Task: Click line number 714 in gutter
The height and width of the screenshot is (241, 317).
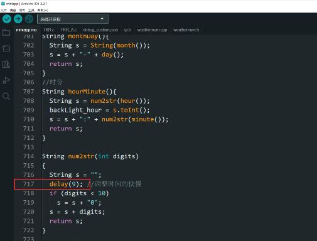Action: coord(28,156)
